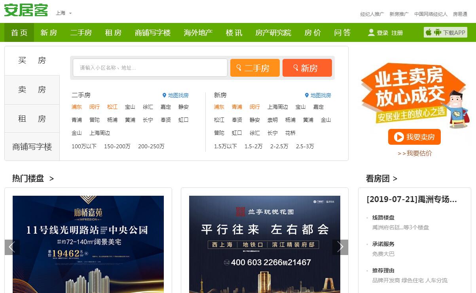This screenshot has height=293, width=476.
Task: Expand the 看房团 section arrow
Action: click(395, 179)
